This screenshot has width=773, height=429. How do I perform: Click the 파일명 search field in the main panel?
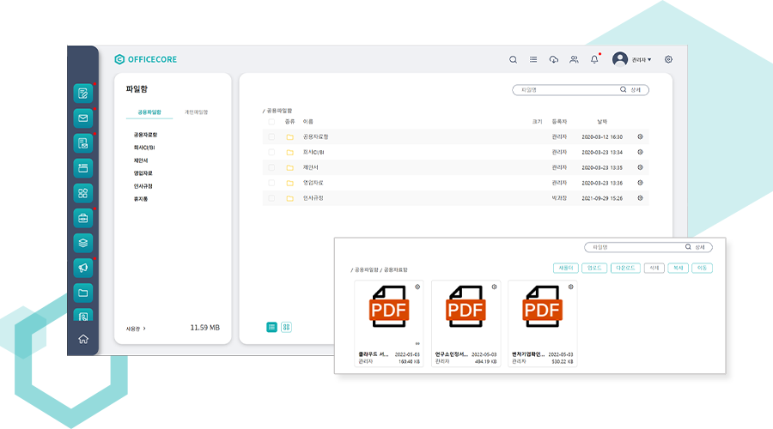coord(567,89)
